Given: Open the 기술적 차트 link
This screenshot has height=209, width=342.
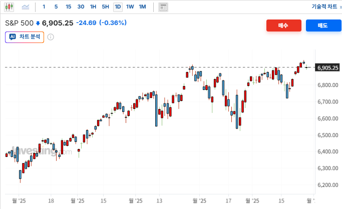Looking at the screenshot, I should pos(324,6).
